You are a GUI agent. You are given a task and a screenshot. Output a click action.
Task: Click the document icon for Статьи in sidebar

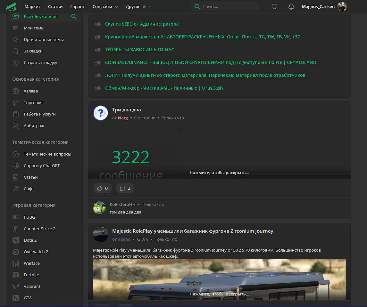click(16, 177)
